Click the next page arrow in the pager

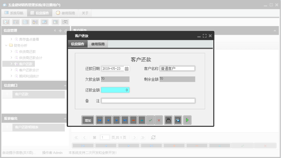pyautogui.click(x=134, y=137)
